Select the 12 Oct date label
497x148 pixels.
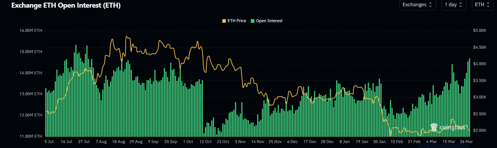(x=205, y=142)
